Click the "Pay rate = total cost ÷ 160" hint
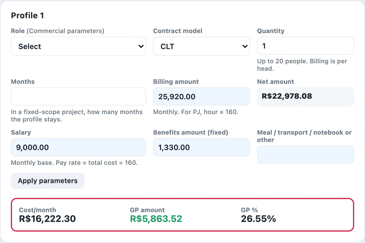The height and width of the screenshot is (243, 365). (x=97, y=163)
